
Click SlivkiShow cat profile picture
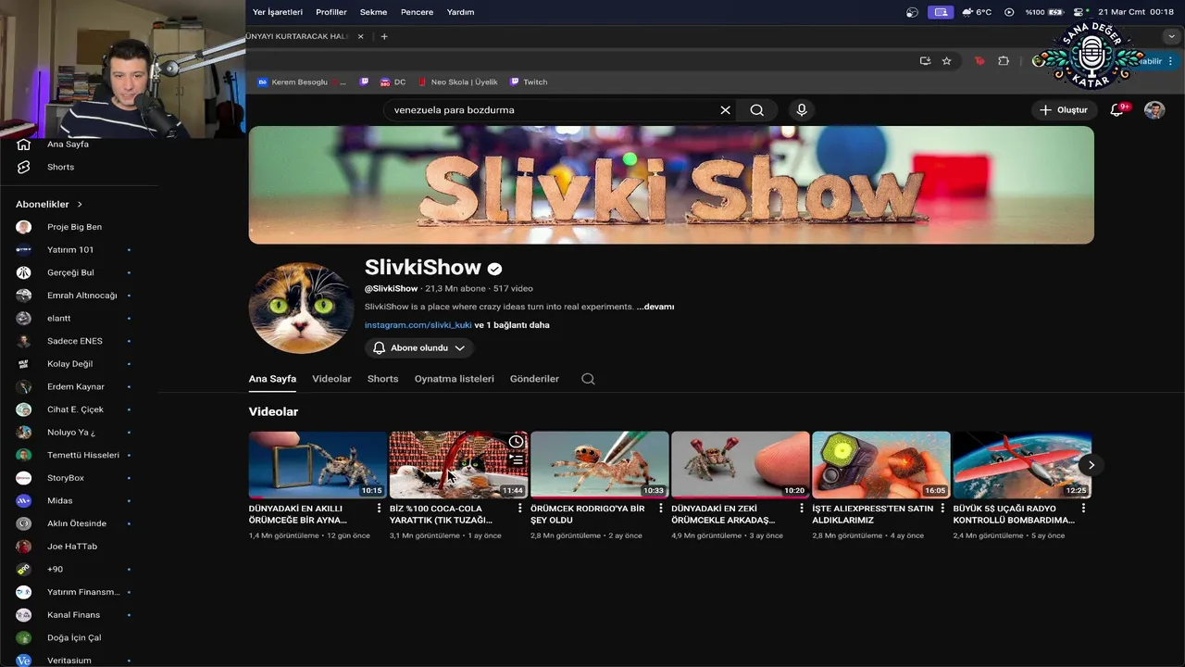point(301,308)
